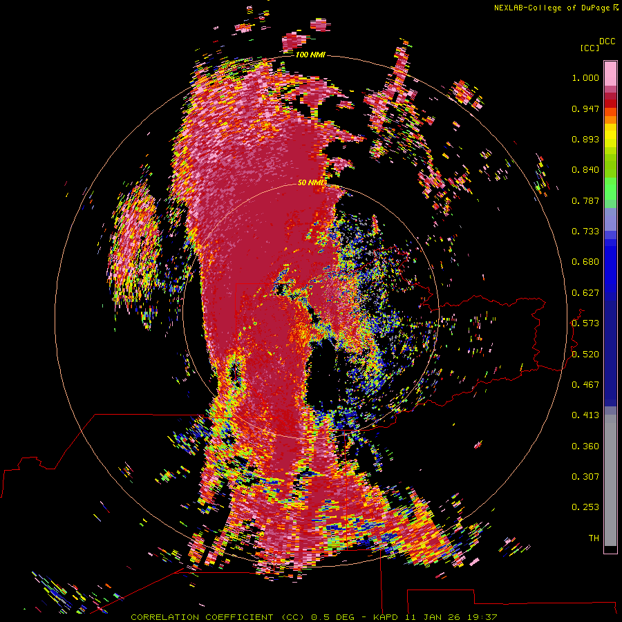622x622 pixels.
Task: Click the 1.000 value on the color scale
Action: click(585, 77)
